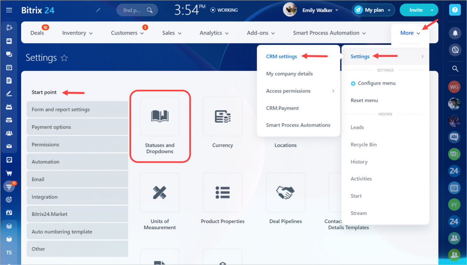
Task: Switch to Payment options section
Action: [x=77, y=127]
